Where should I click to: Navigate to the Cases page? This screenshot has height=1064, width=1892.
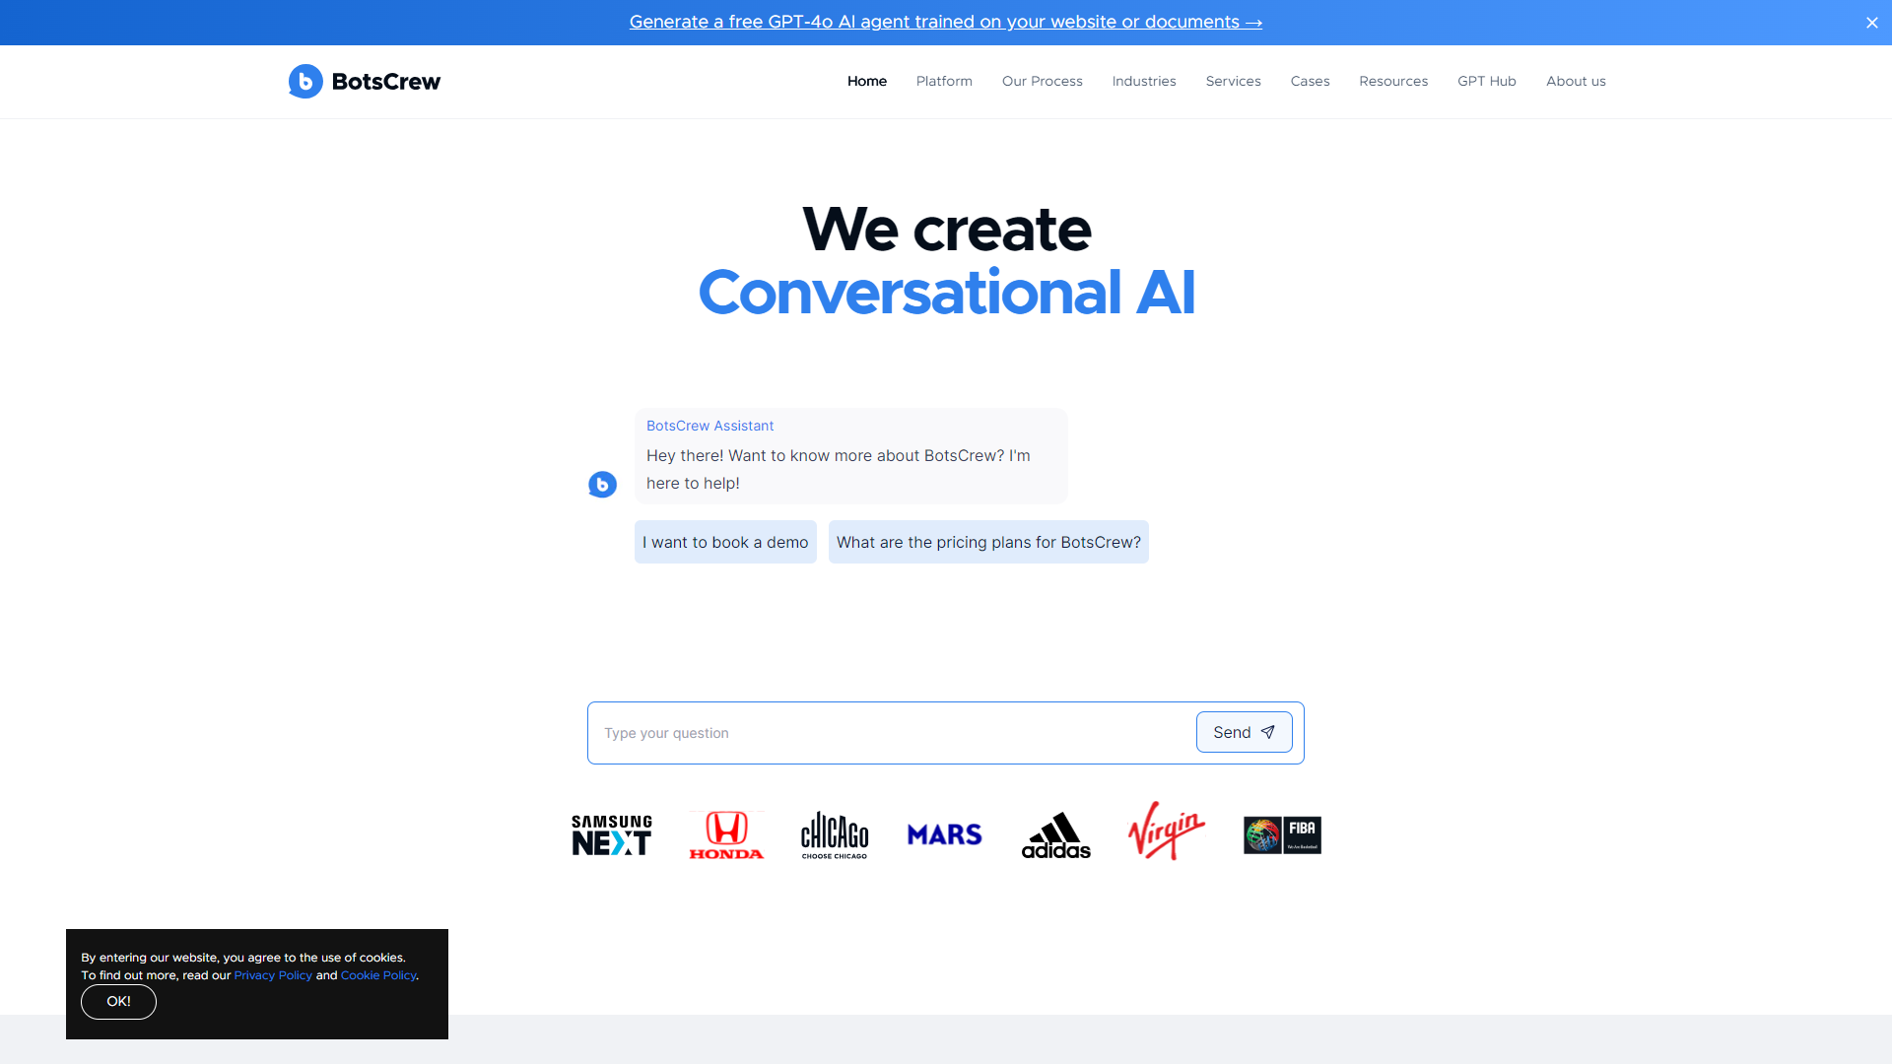(1310, 81)
